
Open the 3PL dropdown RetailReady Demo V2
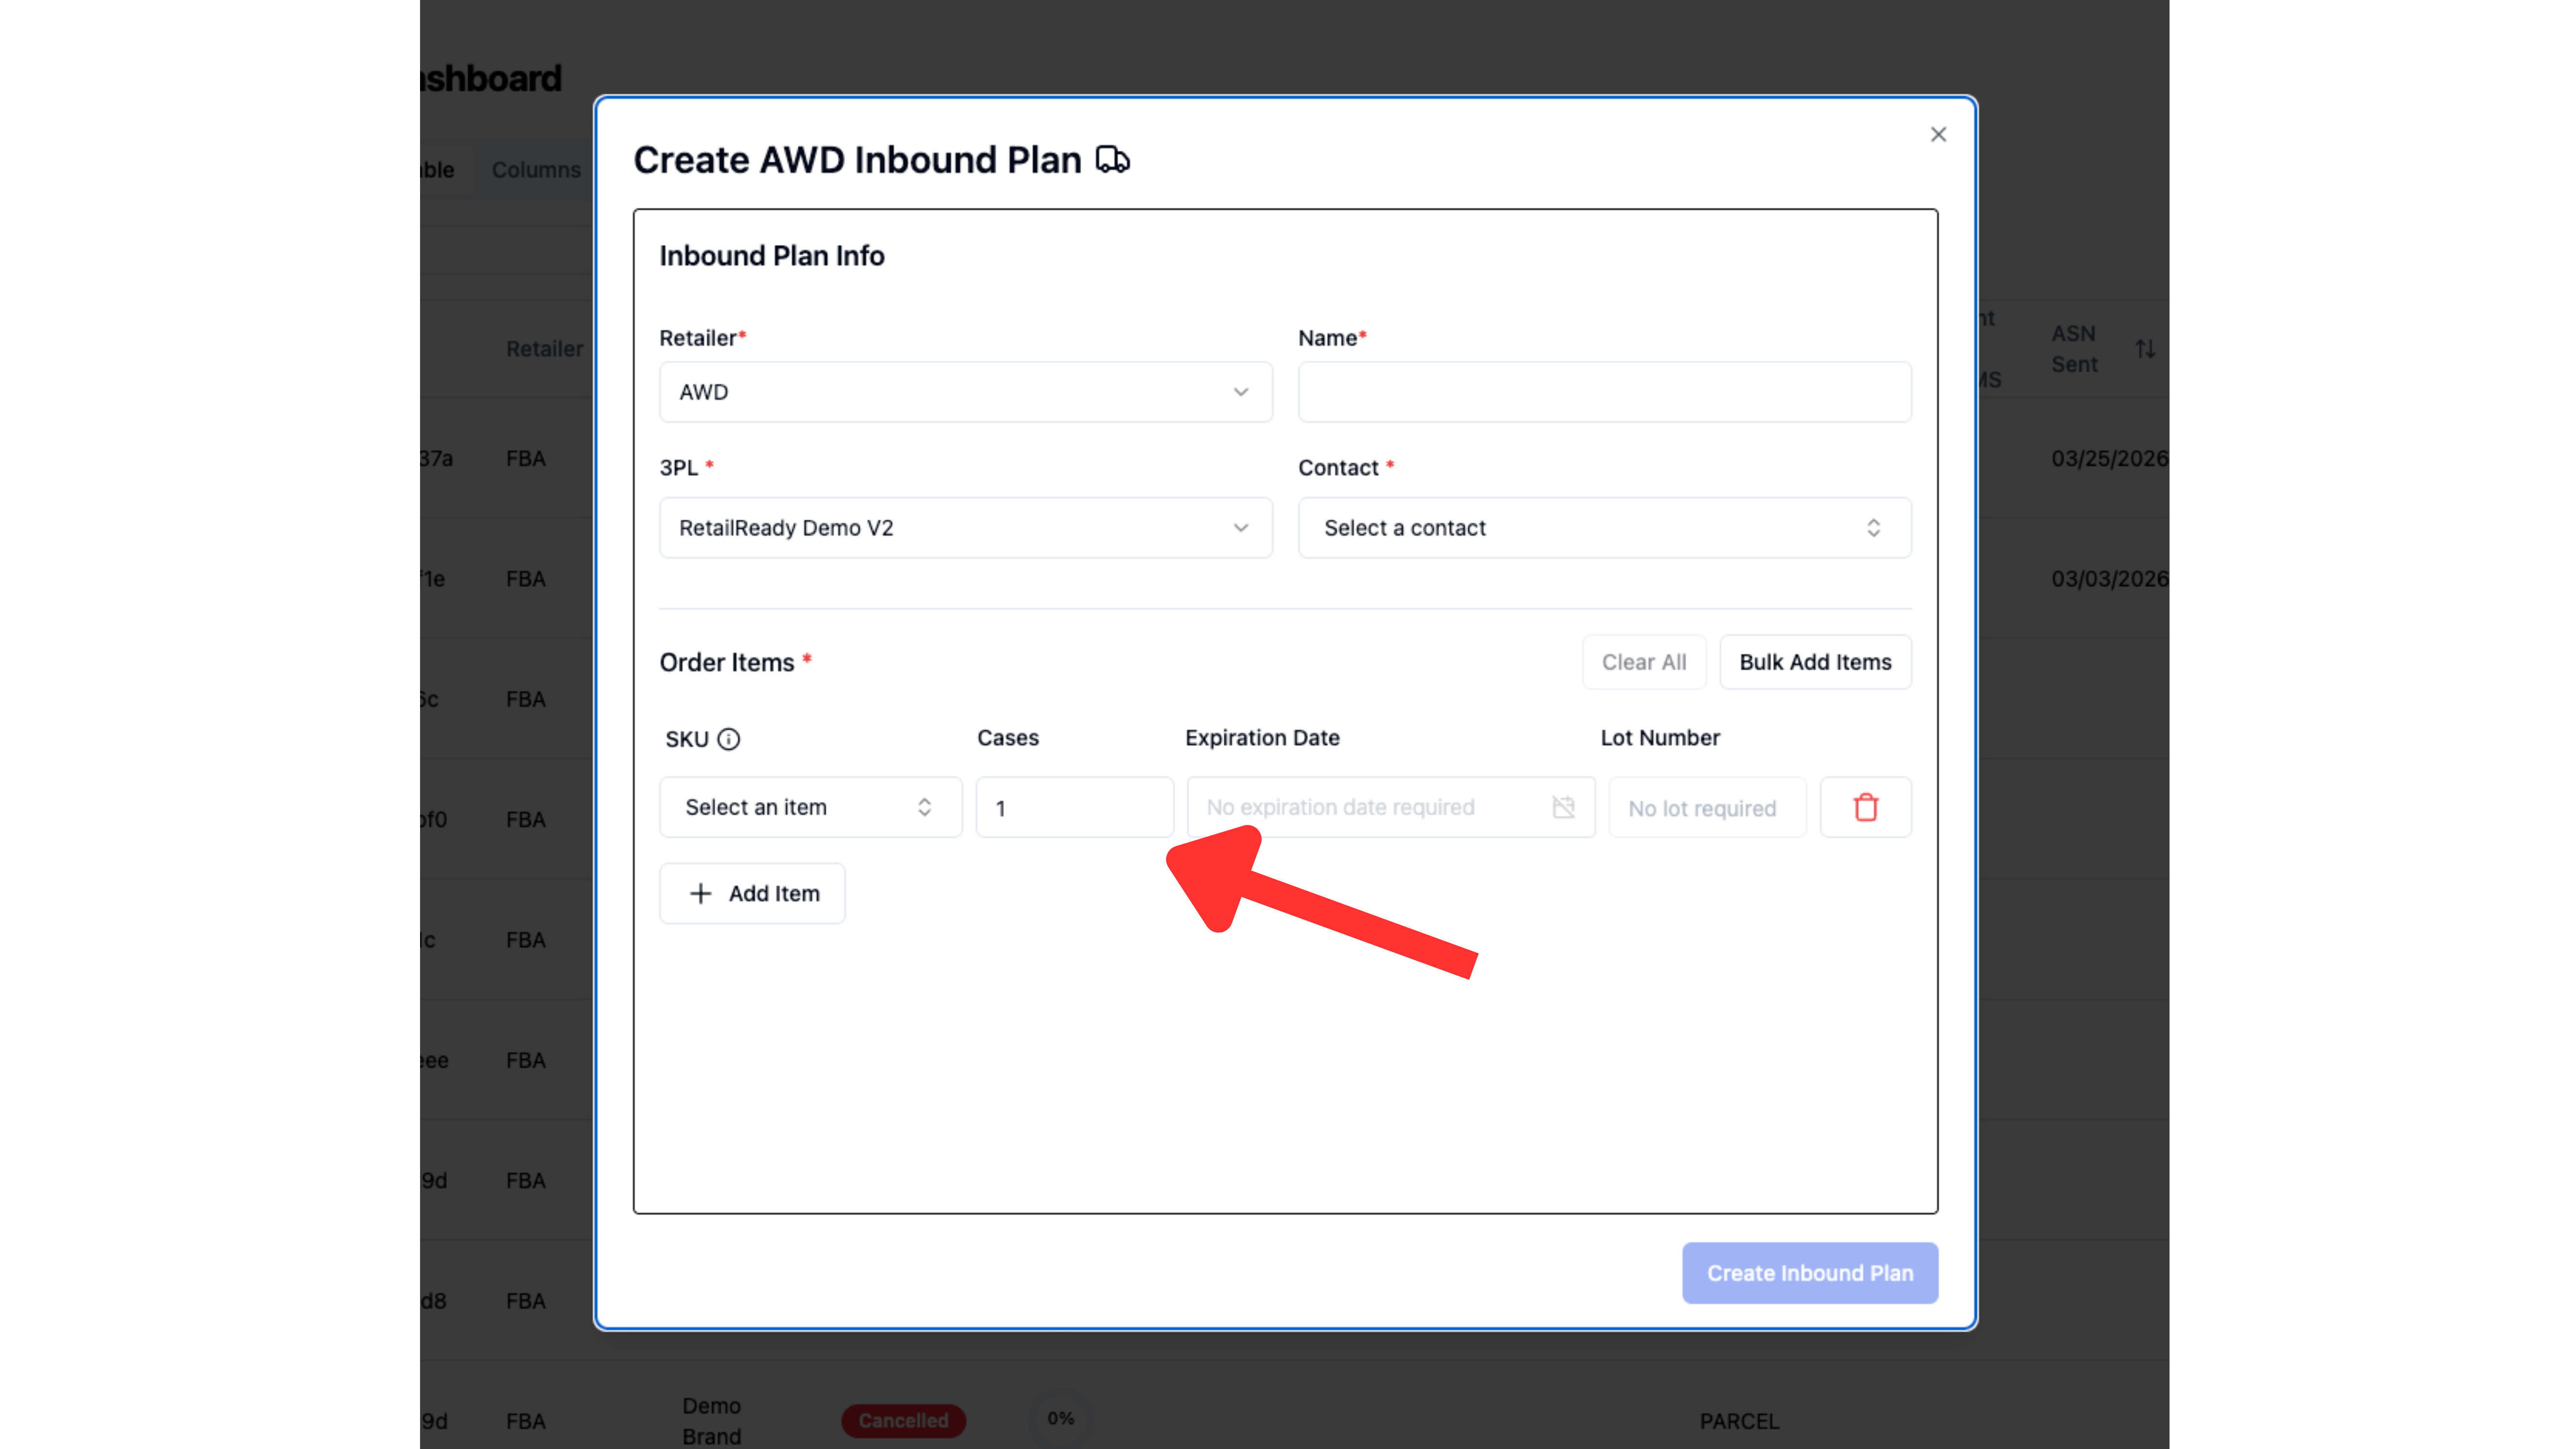(x=965, y=528)
